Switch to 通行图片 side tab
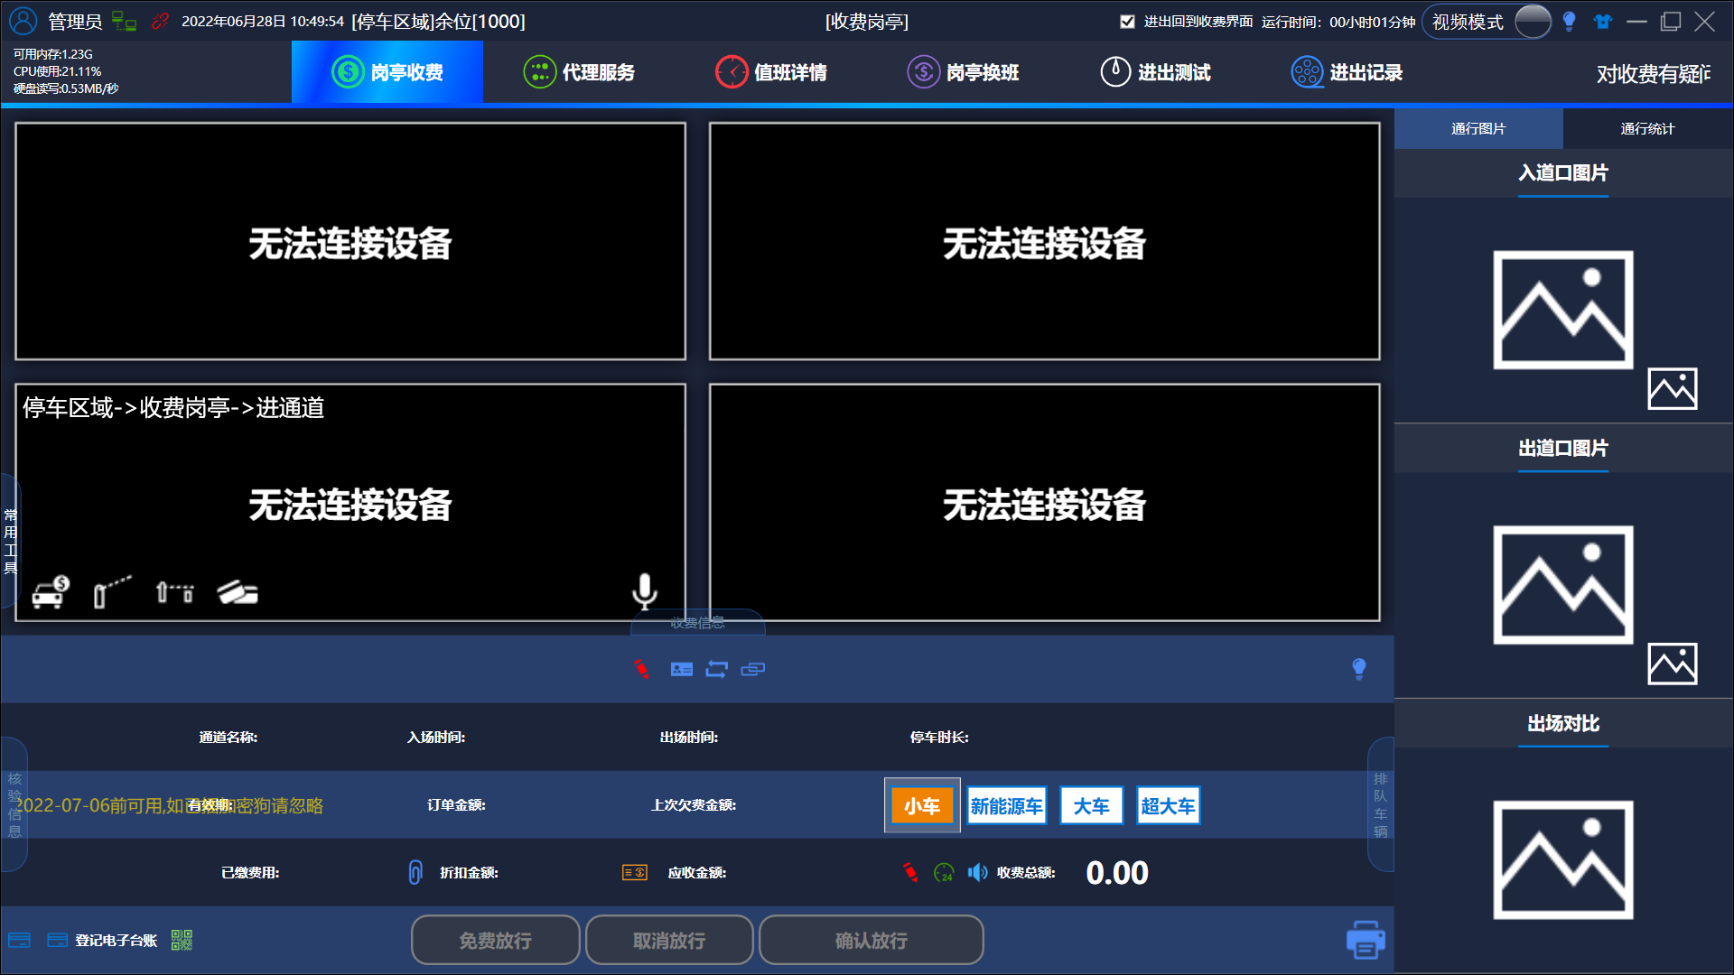Screen dimensions: 1734x975 click(1478, 129)
